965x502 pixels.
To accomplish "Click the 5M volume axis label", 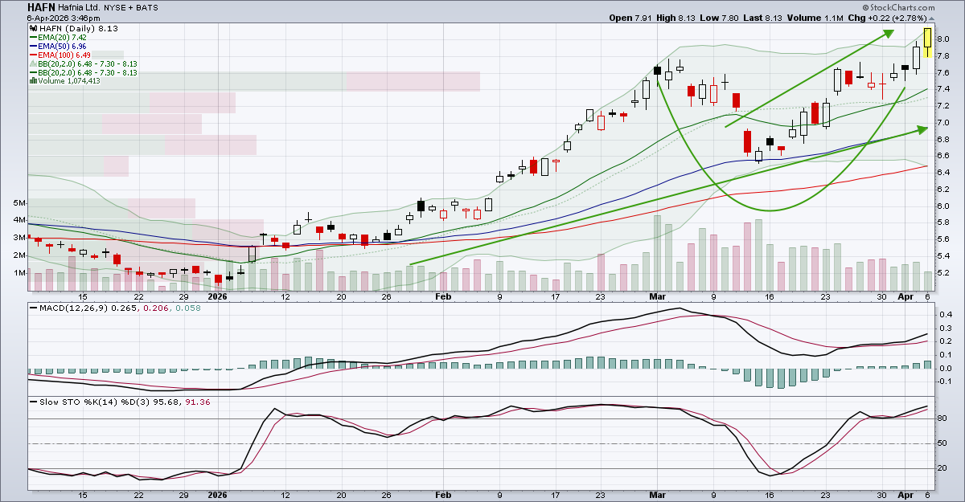I will [x=18, y=202].
